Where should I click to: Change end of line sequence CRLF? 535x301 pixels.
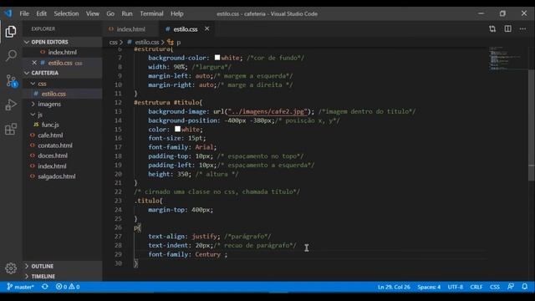(476, 287)
